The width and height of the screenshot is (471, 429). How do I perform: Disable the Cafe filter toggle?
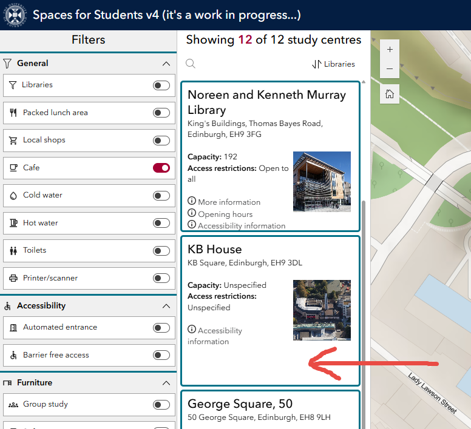(161, 168)
